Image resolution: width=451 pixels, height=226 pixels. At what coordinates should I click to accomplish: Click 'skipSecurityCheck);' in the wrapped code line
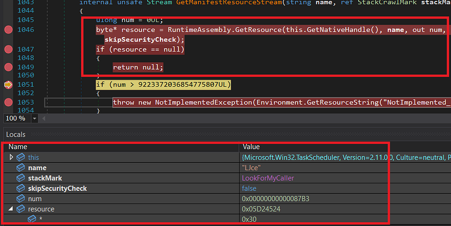click(x=144, y=40)
